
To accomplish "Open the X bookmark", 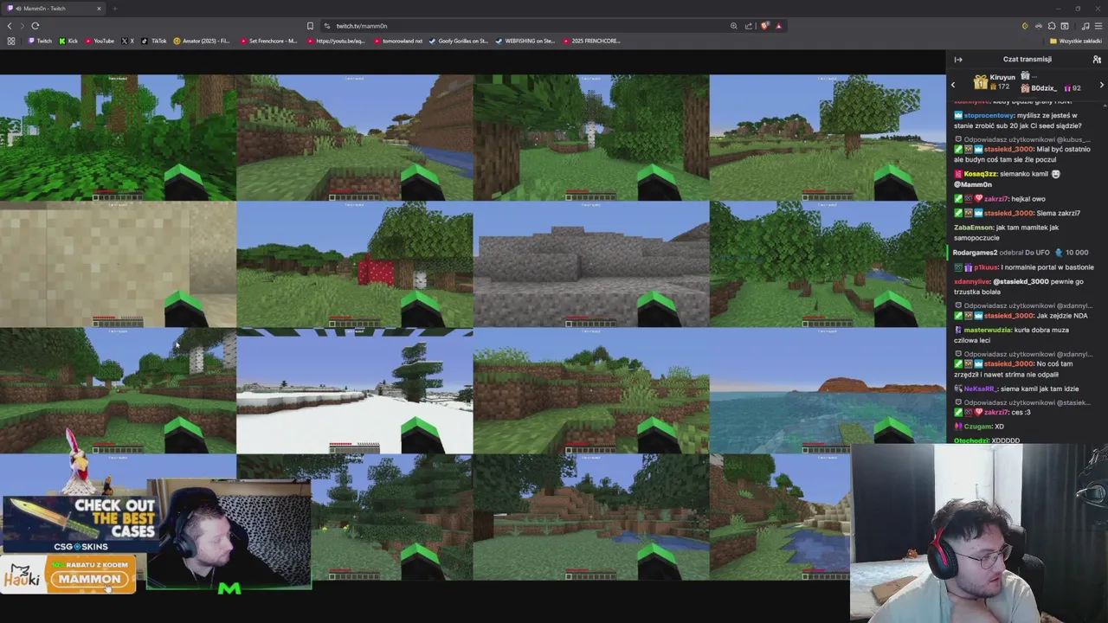I will click(x=127, y=41).
